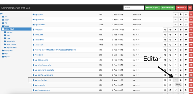Switch view with the red grid button
Viewport: 193px width, 110px height.
click(x=190, y=8)
